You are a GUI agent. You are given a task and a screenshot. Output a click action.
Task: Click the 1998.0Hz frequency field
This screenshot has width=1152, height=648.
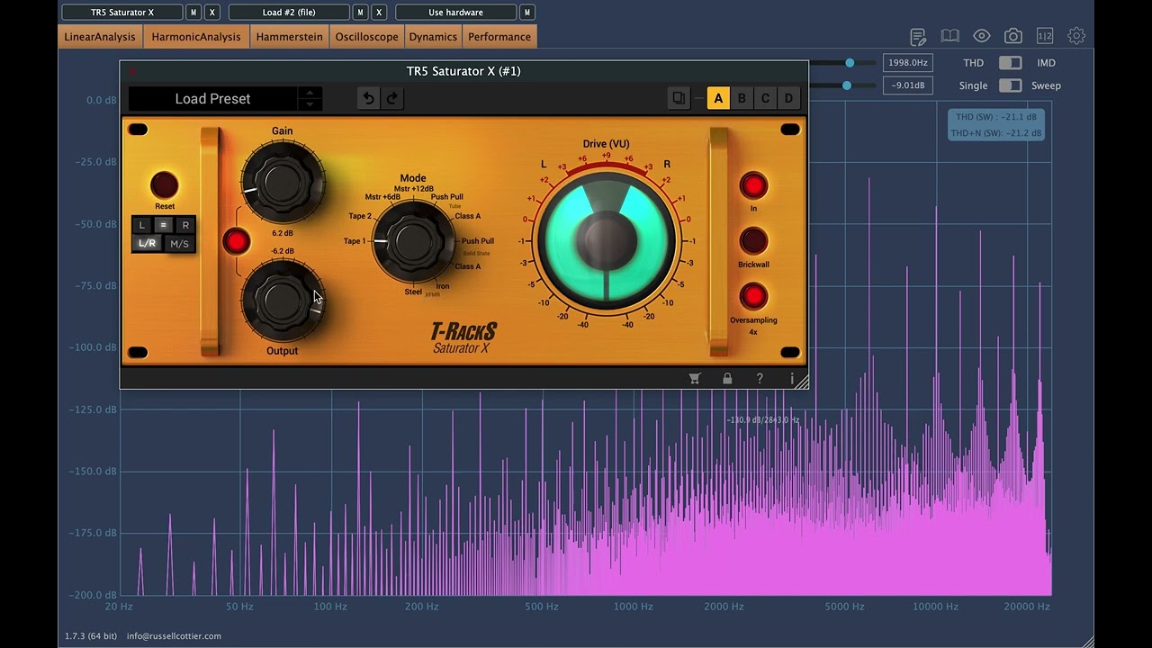[907, 63]
